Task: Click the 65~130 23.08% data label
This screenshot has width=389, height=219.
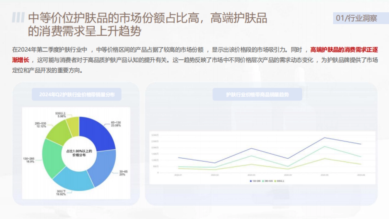Action: [x=115, y=124]
